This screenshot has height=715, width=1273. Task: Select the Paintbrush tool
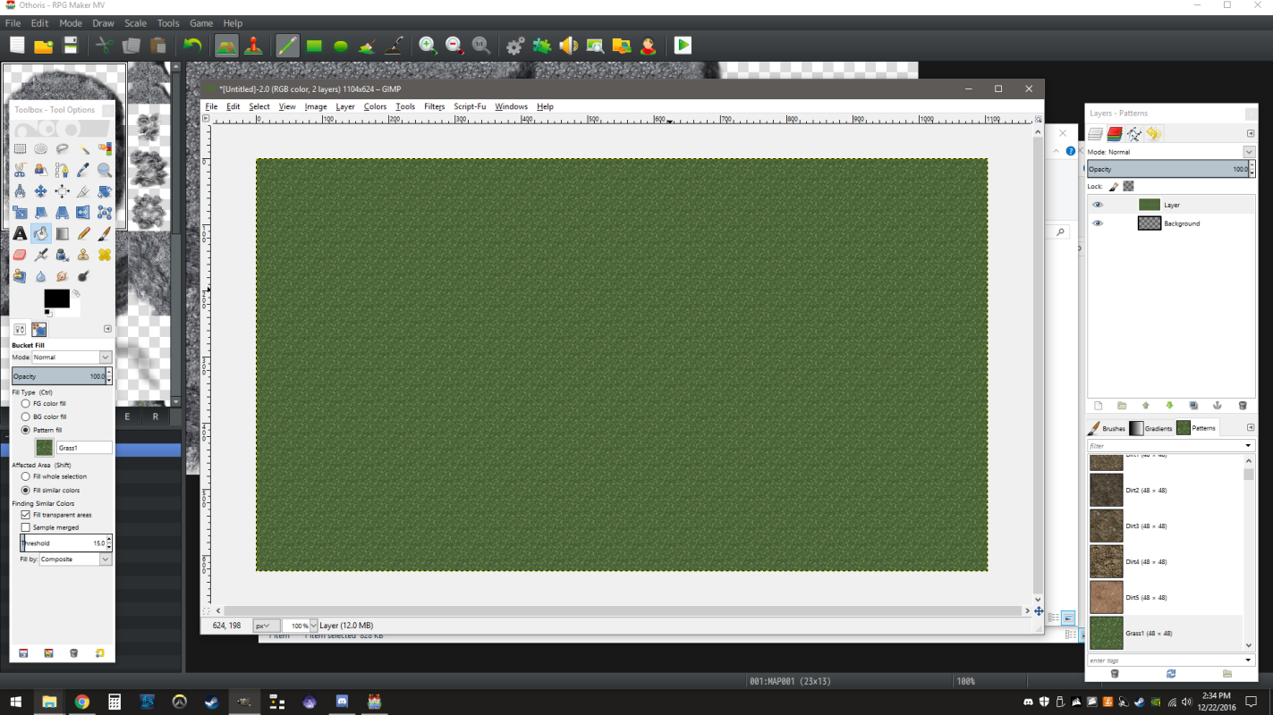105,233
